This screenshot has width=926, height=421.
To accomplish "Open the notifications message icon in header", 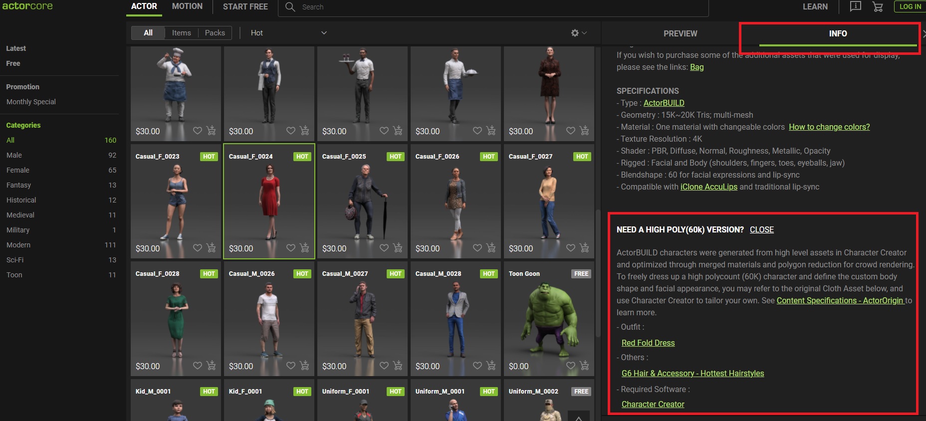I will click(x=856, y=6).
